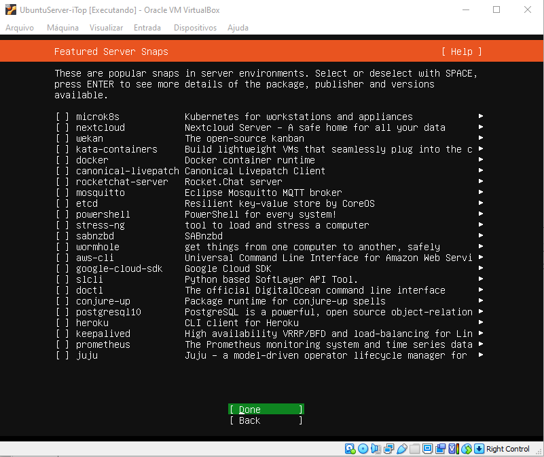Check the powershell snap box
Viewport: 544px width, 457px height.
click(x=62, y=214)
